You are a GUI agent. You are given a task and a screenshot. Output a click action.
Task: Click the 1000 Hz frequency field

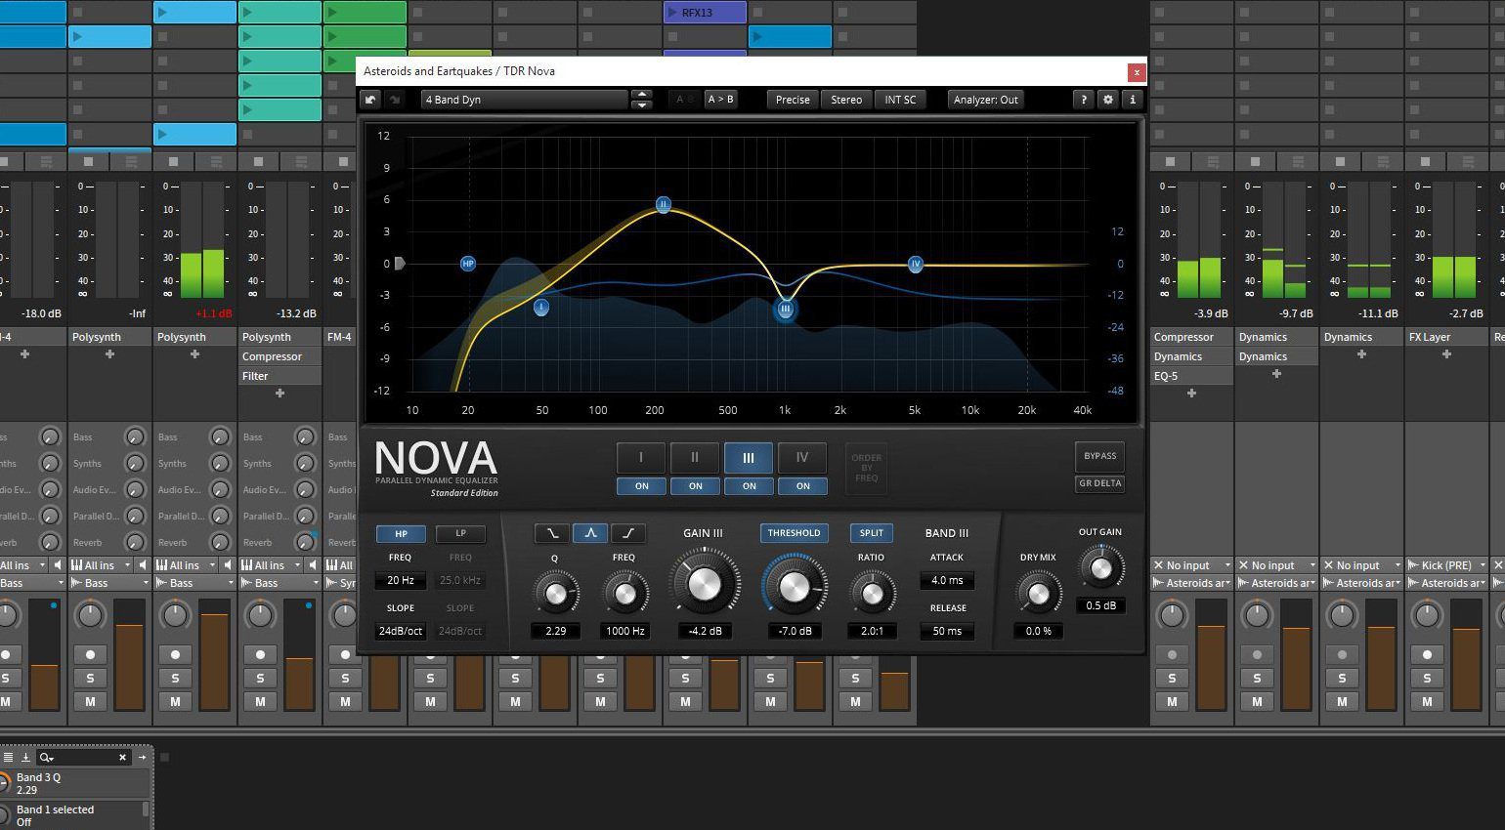point(625,631)
